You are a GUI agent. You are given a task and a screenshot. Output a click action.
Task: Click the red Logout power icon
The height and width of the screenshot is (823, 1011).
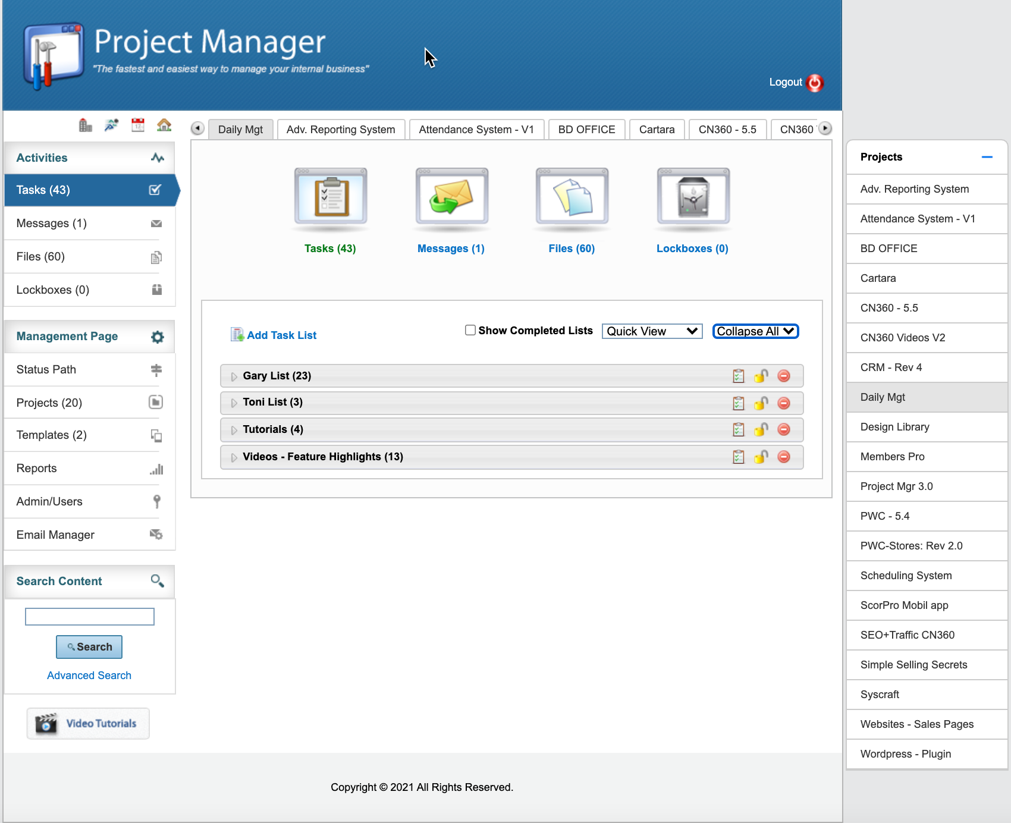[x=815, y=83]
